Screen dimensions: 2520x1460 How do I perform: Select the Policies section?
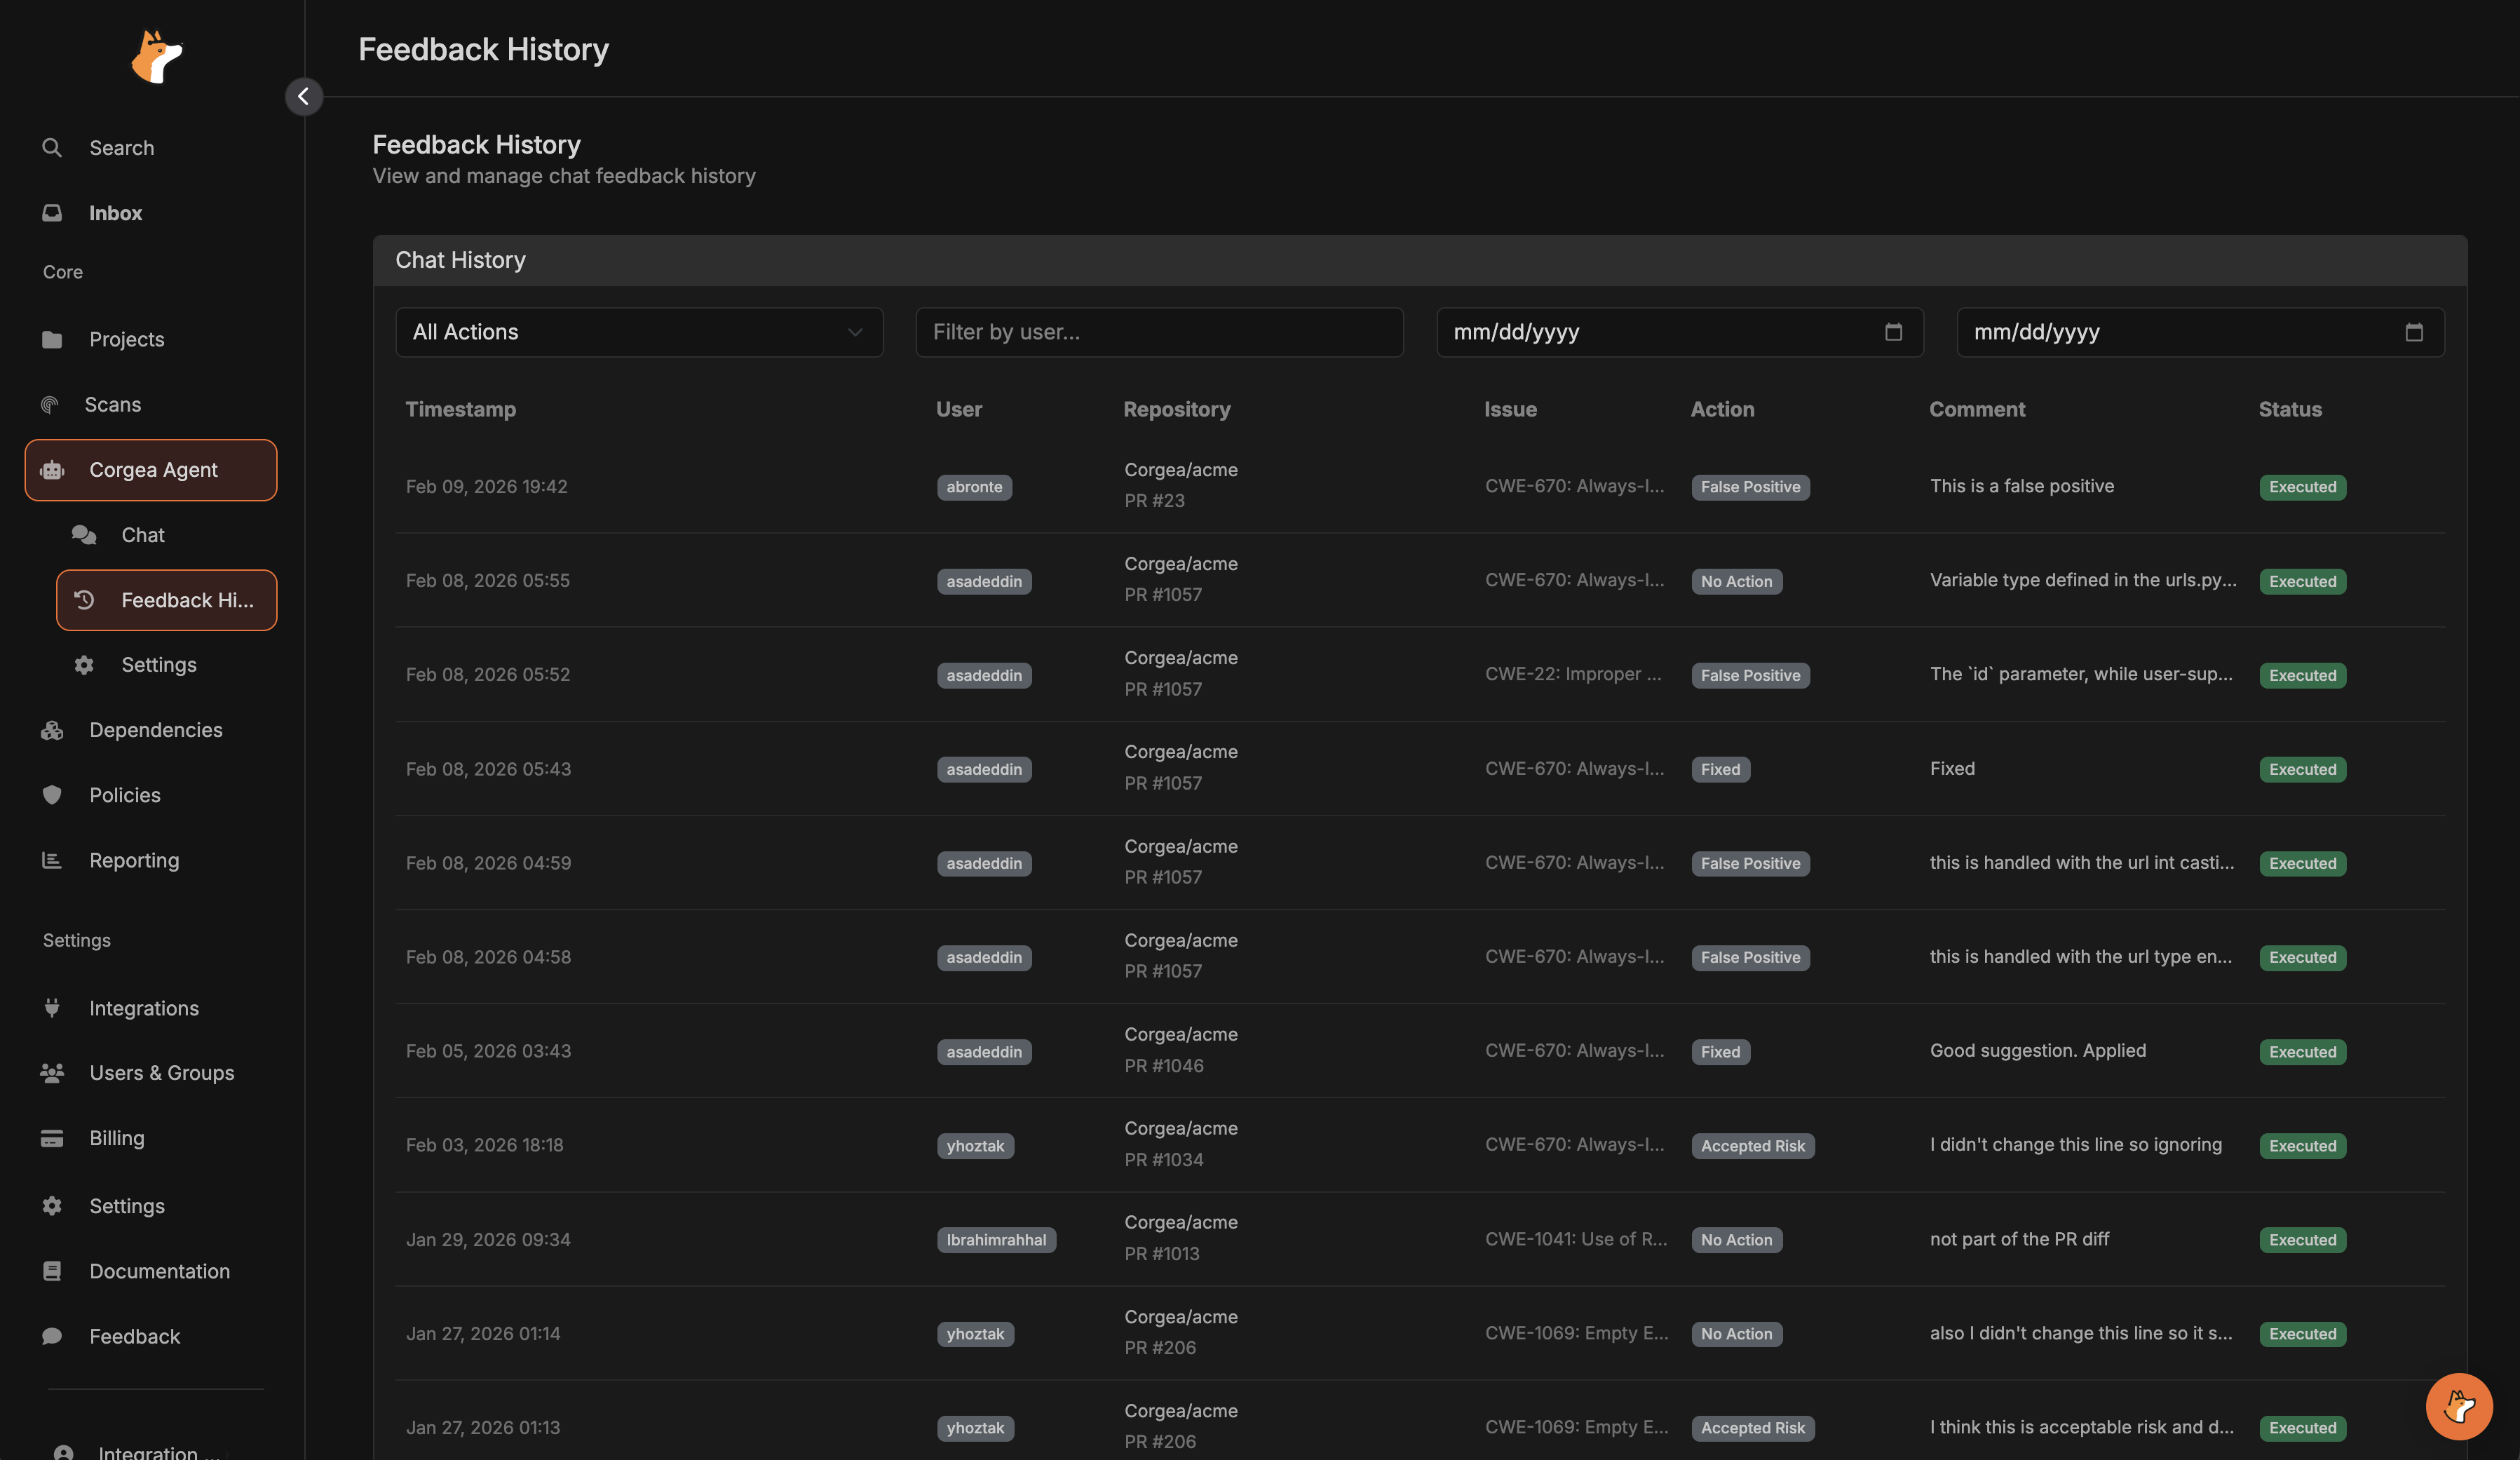(x=124, y=794)
